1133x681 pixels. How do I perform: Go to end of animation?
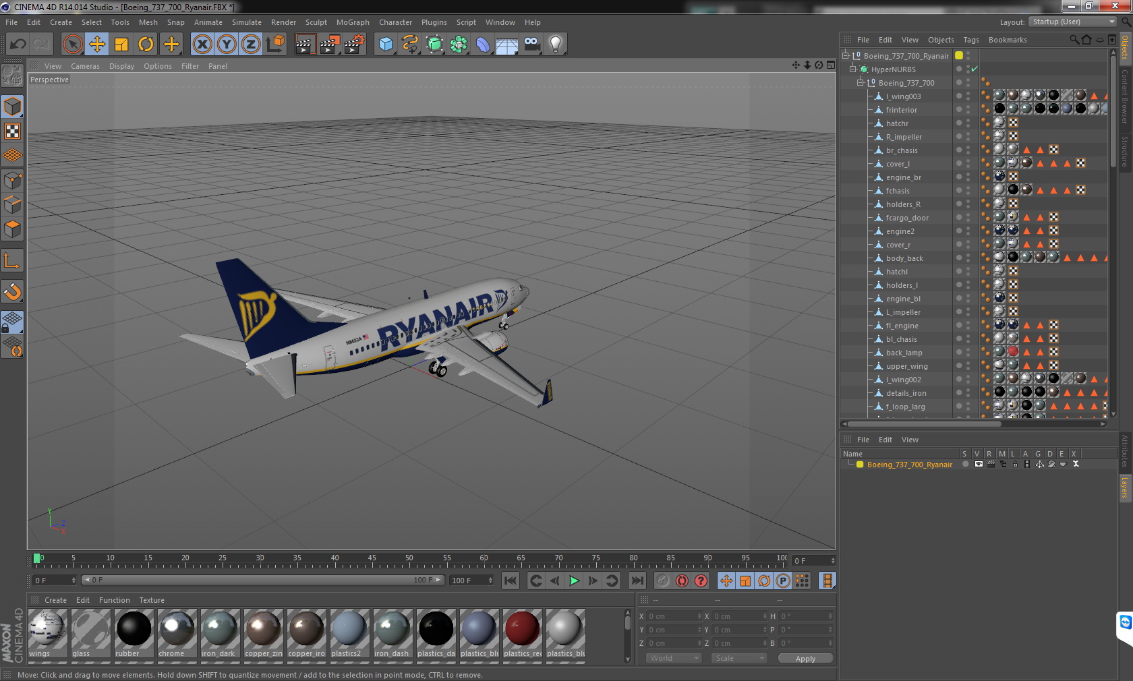tap(637, 581)
